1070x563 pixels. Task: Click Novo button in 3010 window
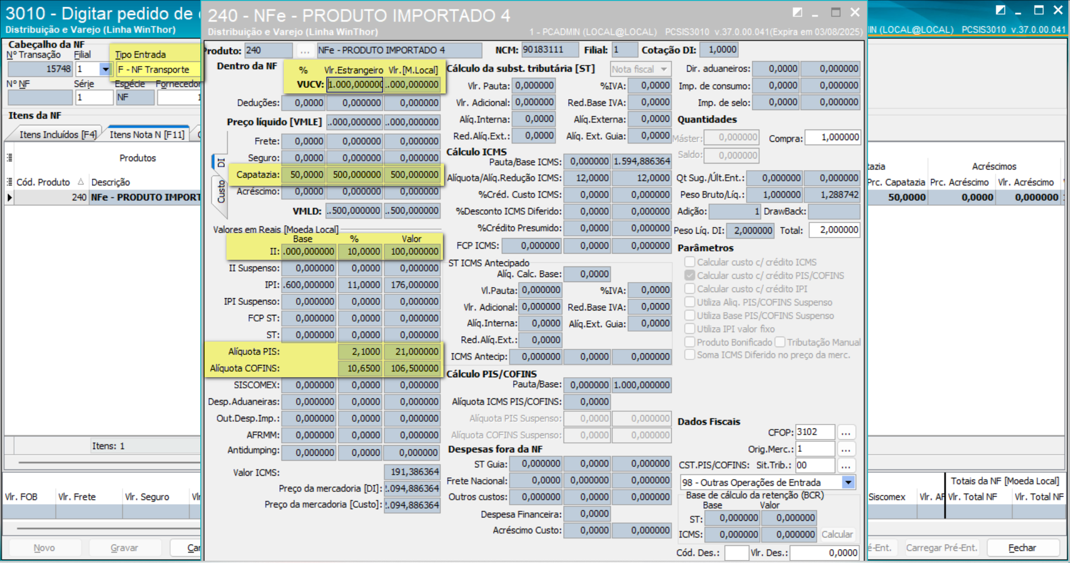click(44, 548)
